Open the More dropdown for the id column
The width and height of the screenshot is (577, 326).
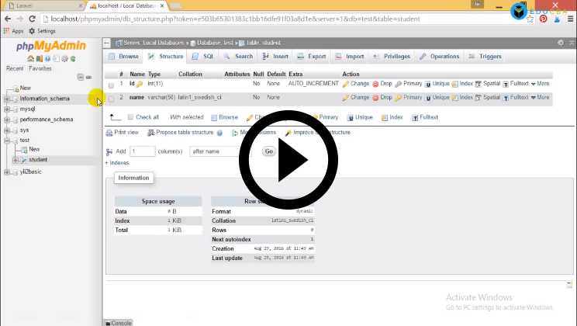540,83
